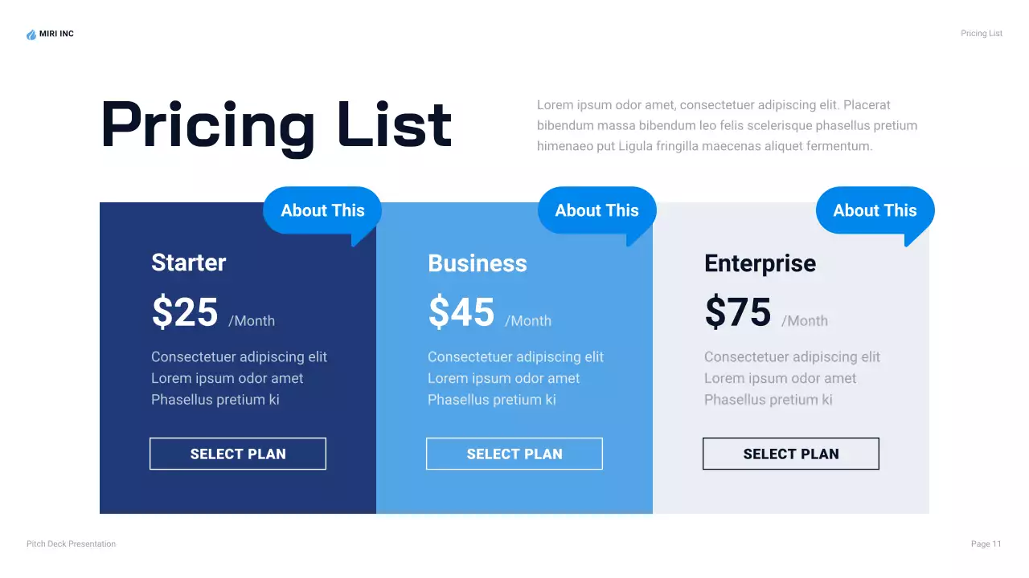Click the Page 11 footer indicator
The width and height of the screenshot is (1029, 578).
pyautogui.click(x=986, y=544)
